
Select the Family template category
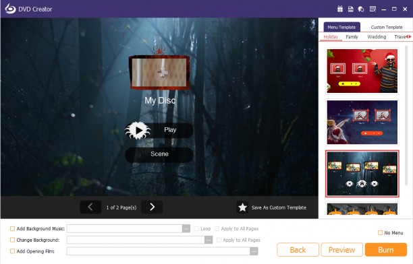coord(352,37)
